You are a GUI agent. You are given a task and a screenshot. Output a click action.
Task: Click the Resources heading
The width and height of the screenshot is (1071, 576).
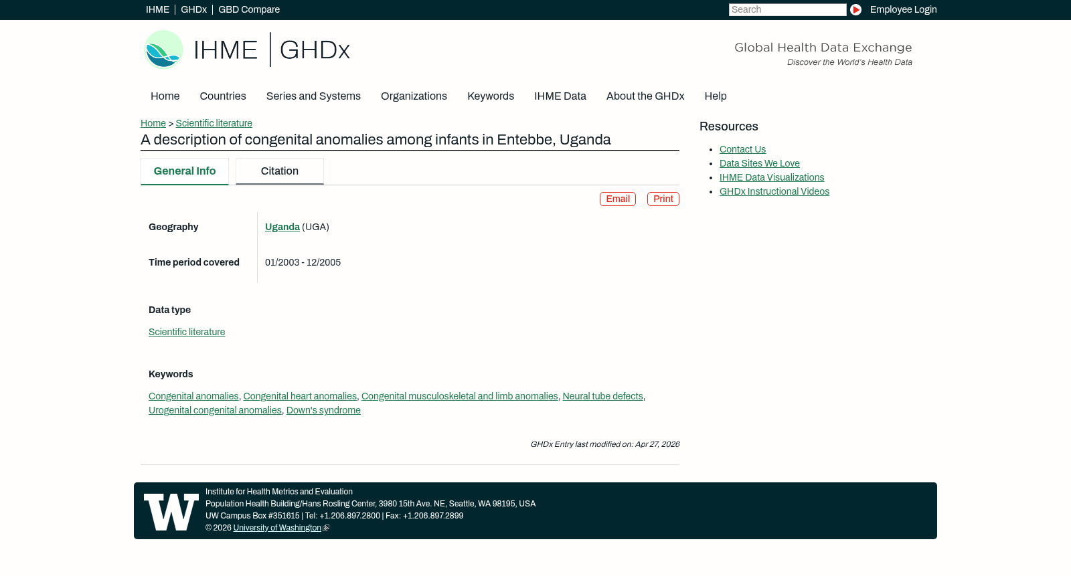click(x=729, y=126)
